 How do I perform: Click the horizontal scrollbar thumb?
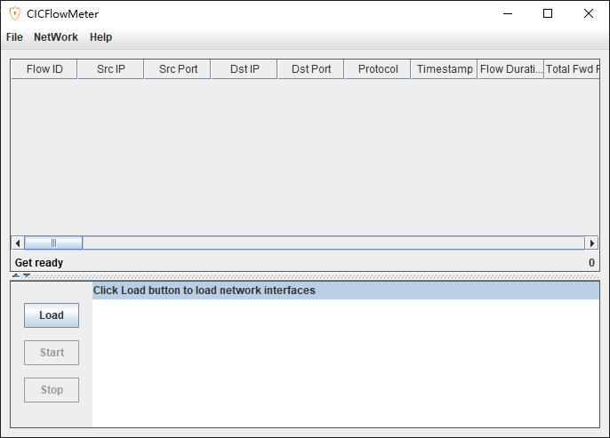53,243
